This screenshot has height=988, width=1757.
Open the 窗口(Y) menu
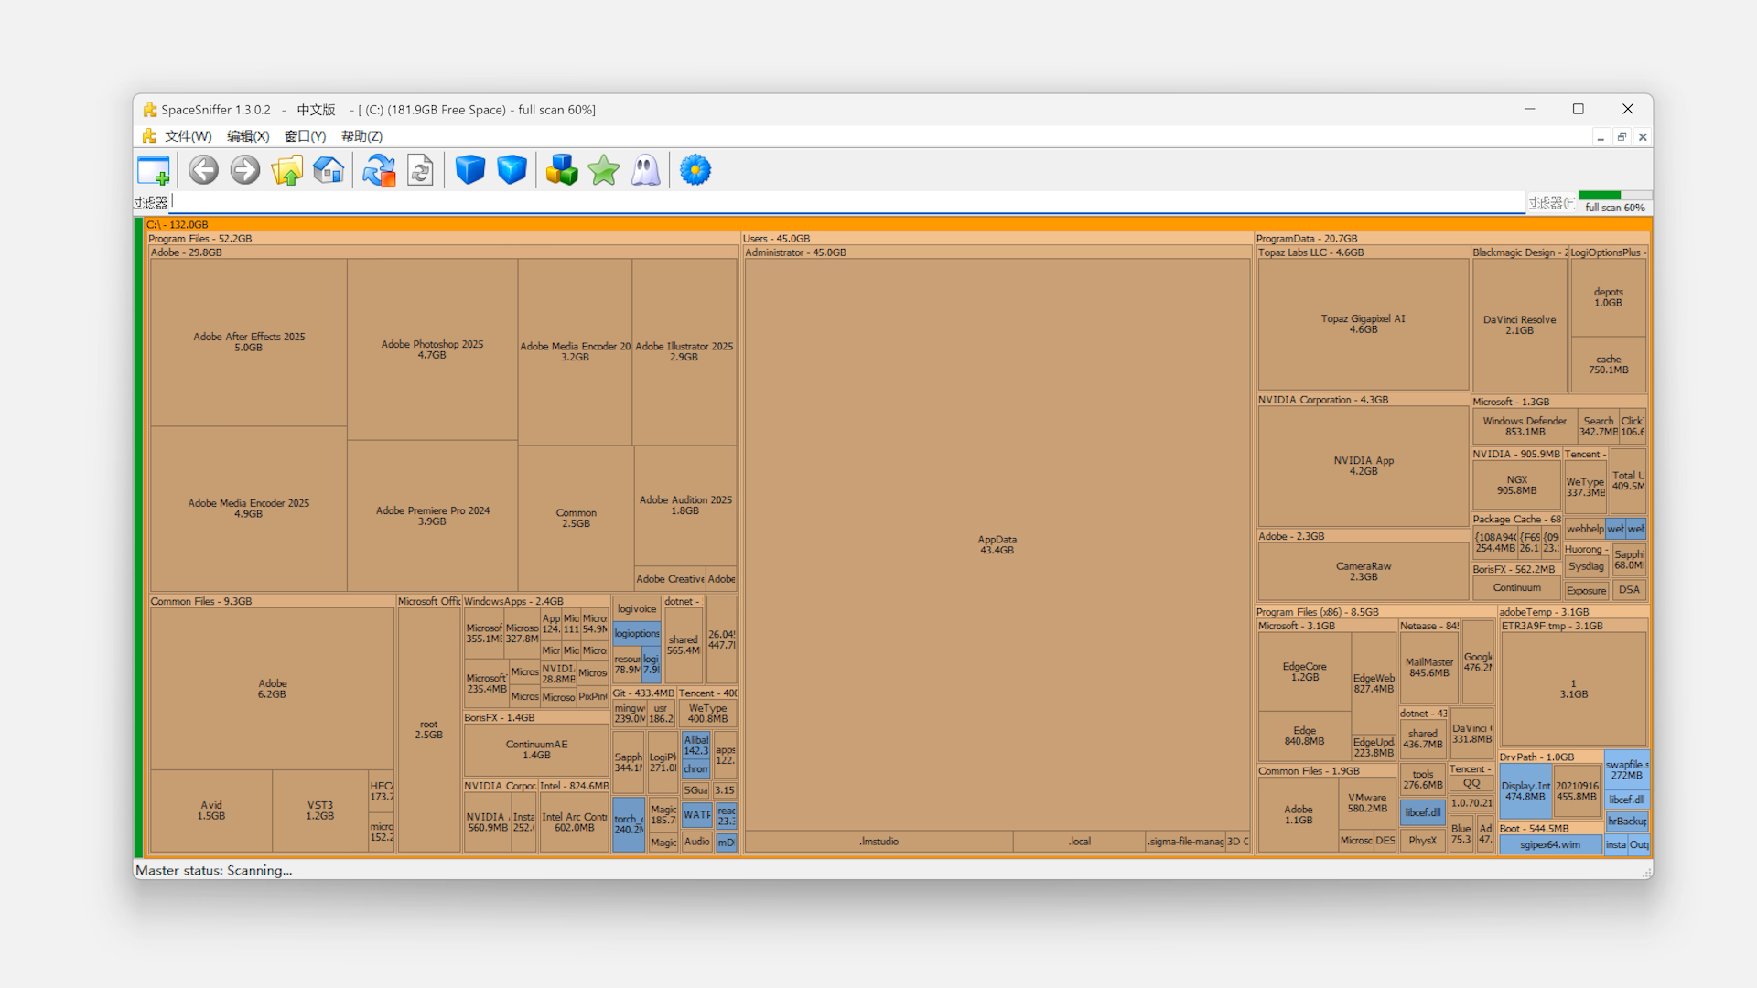point(305,136)
